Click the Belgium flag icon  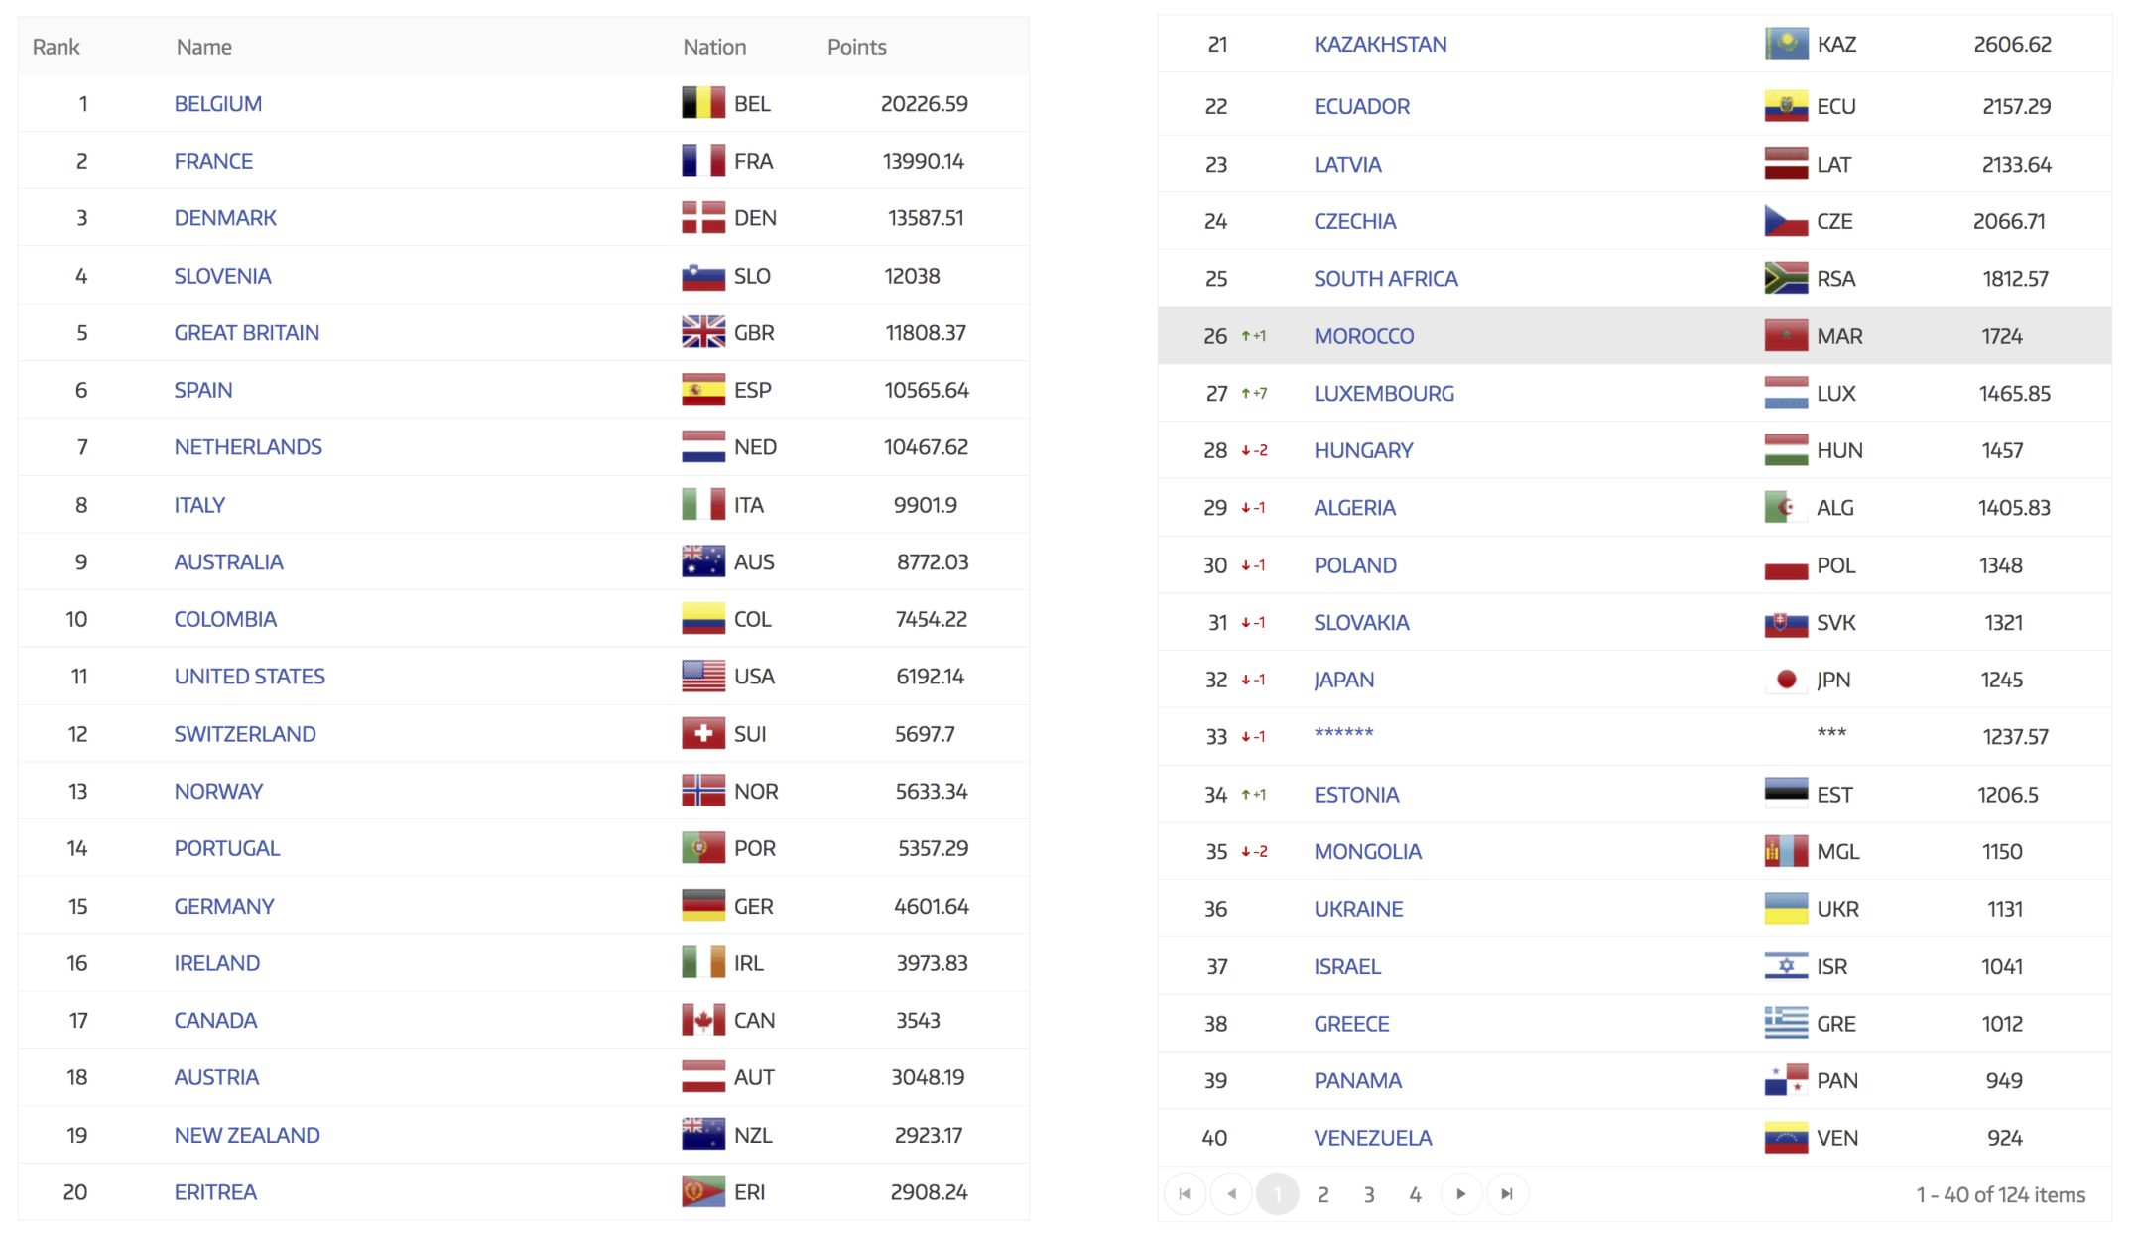[702, 103]
